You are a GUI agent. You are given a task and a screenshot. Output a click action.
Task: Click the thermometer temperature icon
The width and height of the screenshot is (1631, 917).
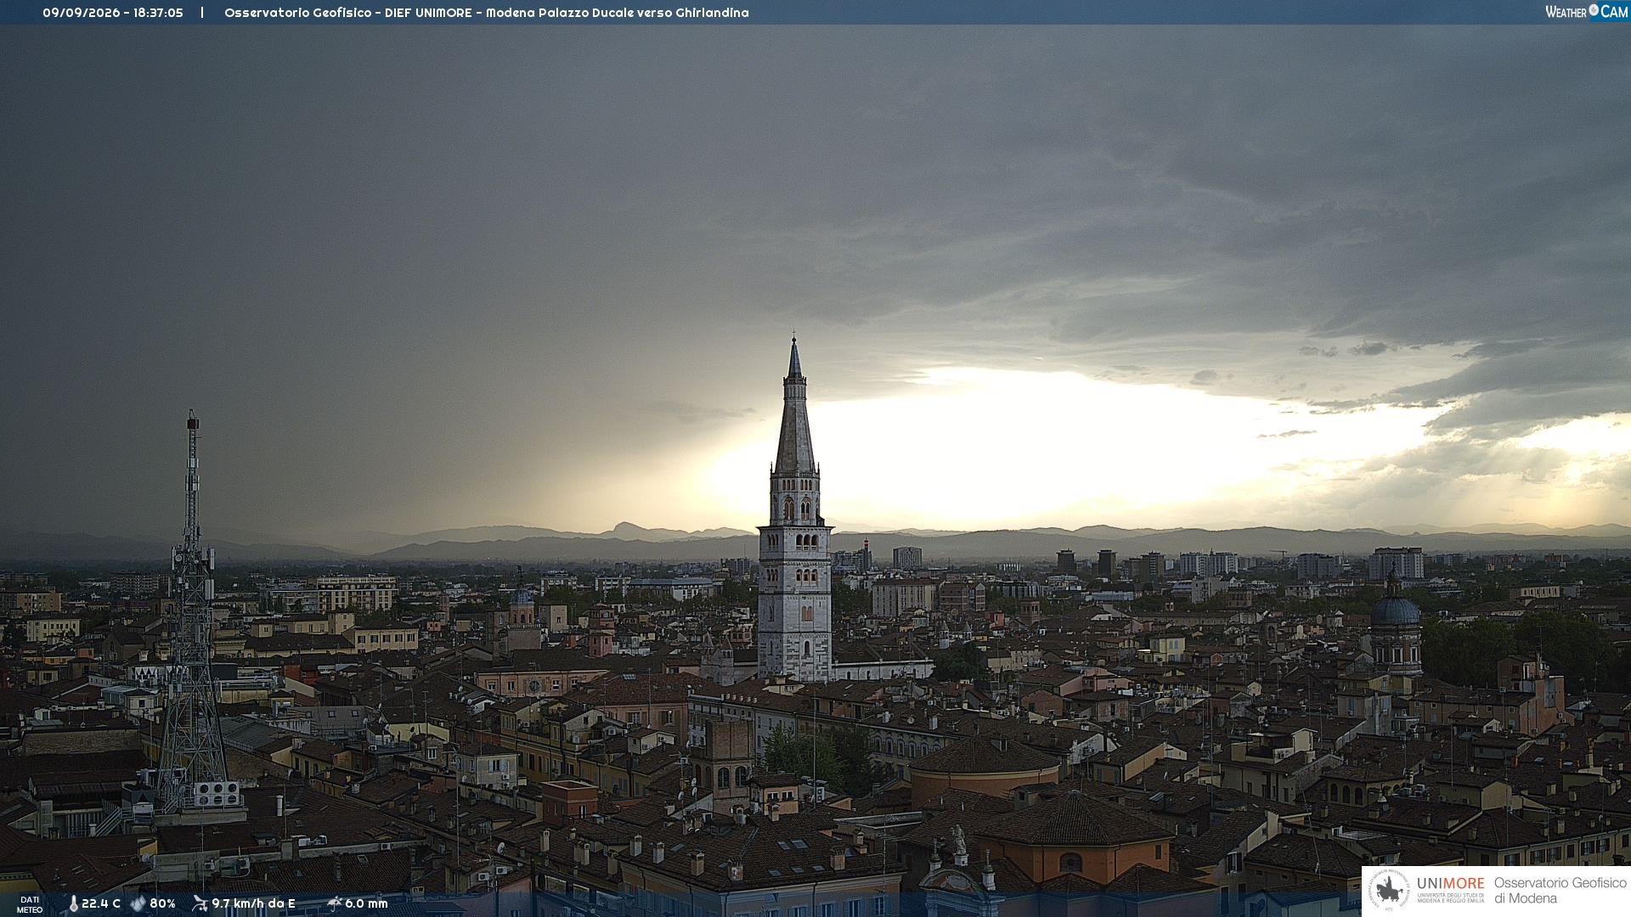pos(73,904)
